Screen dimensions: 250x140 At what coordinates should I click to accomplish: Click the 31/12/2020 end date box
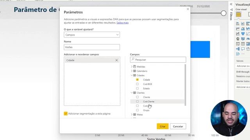coord(203,6)
